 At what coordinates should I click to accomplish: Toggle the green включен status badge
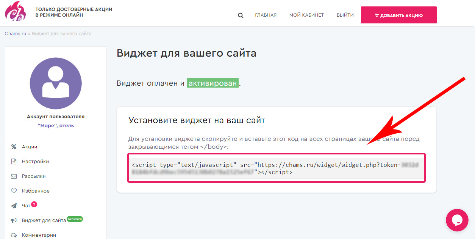point(75,219)
